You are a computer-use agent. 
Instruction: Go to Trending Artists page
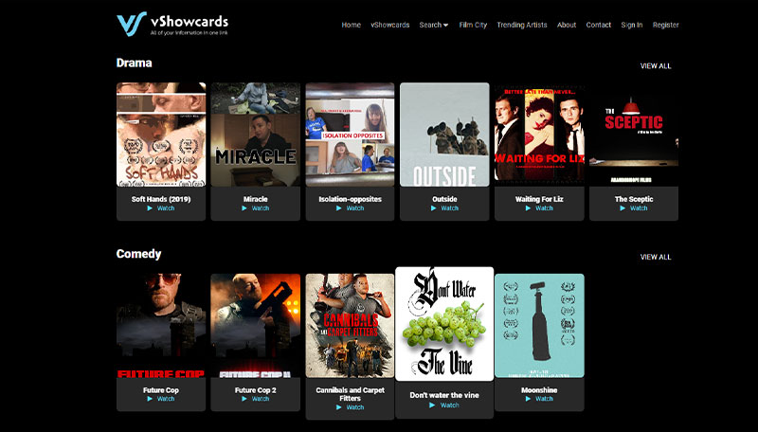coord(522,25)
